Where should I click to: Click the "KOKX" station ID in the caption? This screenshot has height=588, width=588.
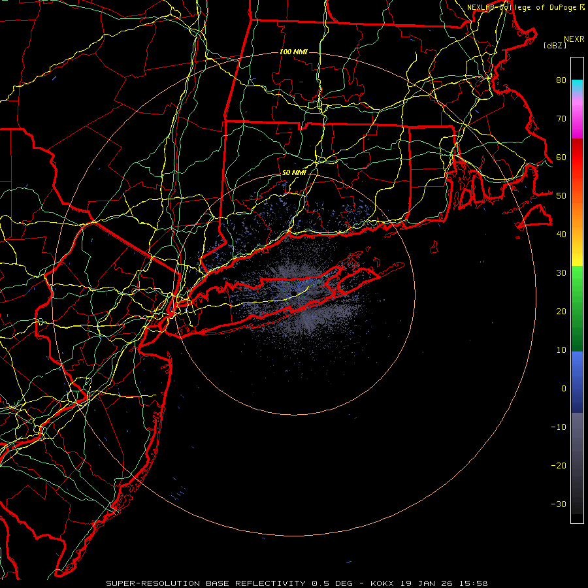pyautogui.click(x=382, y=583)
